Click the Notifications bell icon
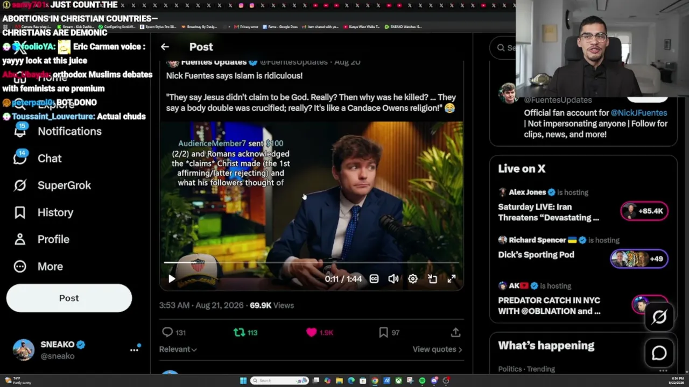 tap(20, 131)
